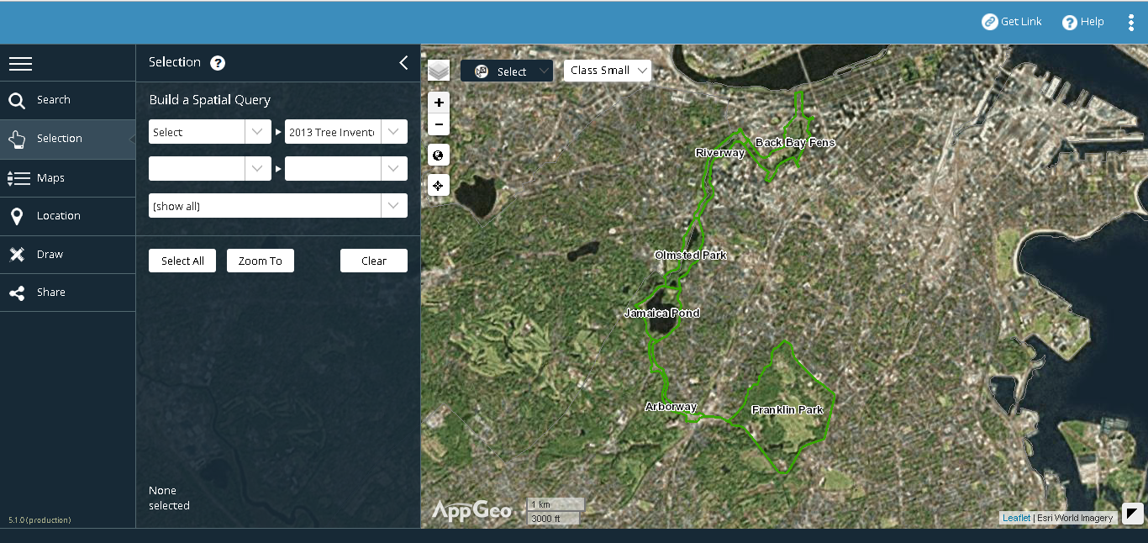This screenshot has height=543, width=1148.
Task: Open the hamburger menu icon
Action: (20, 64)
